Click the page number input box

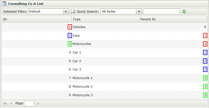point(30,103)
